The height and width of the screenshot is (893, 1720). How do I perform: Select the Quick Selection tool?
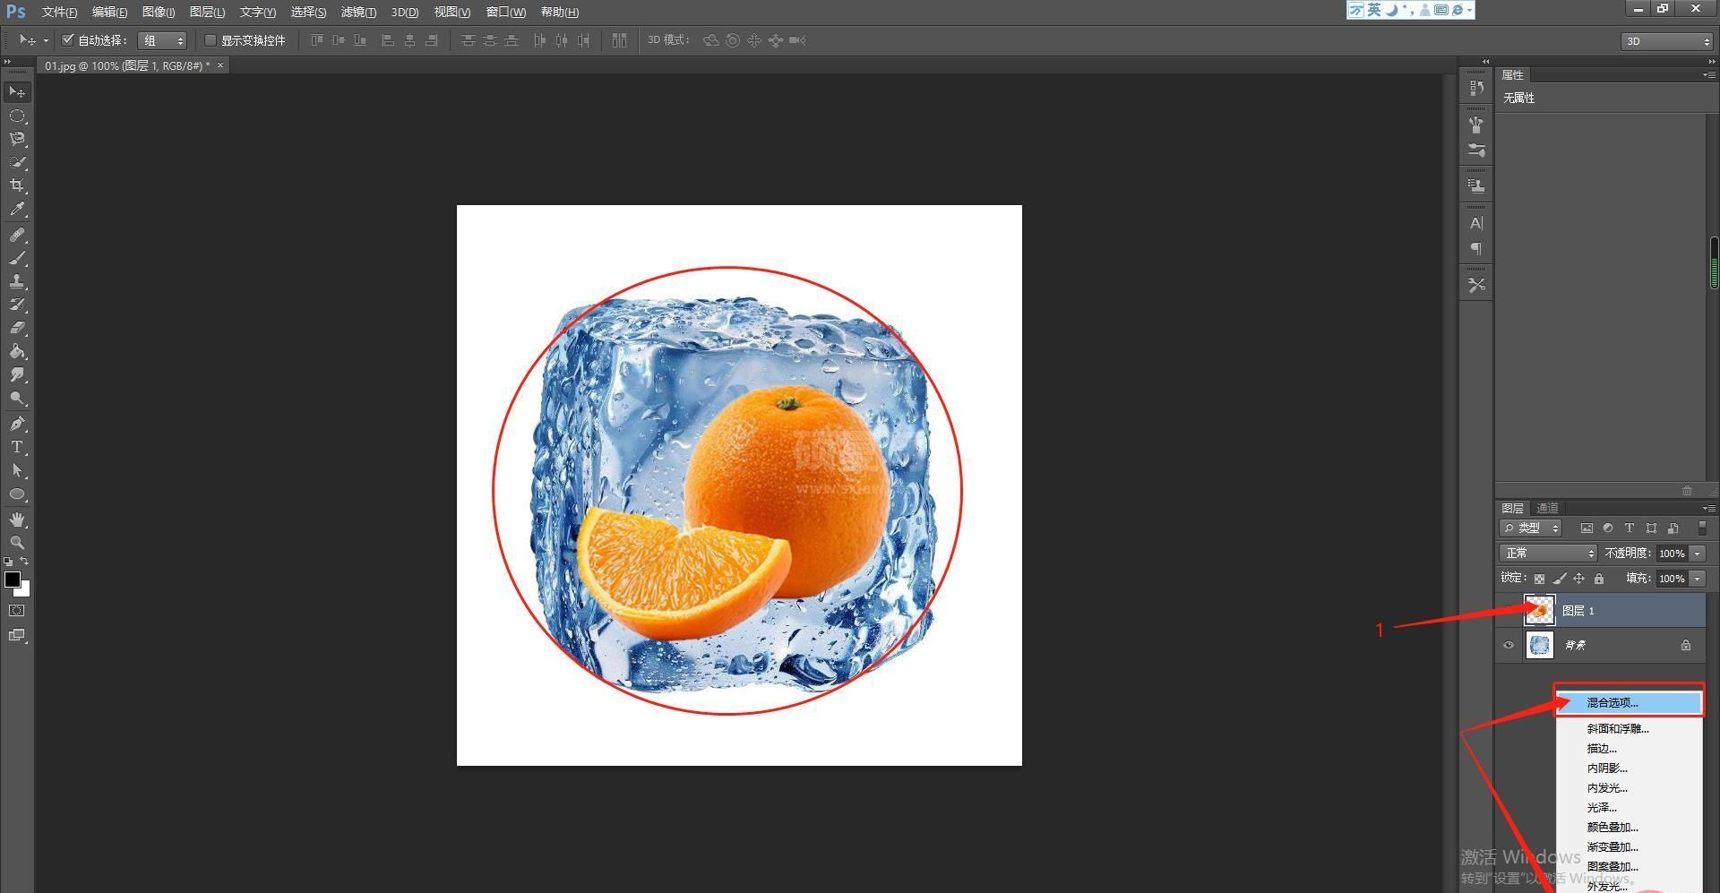pyautogui.click(x=17, y=162)
